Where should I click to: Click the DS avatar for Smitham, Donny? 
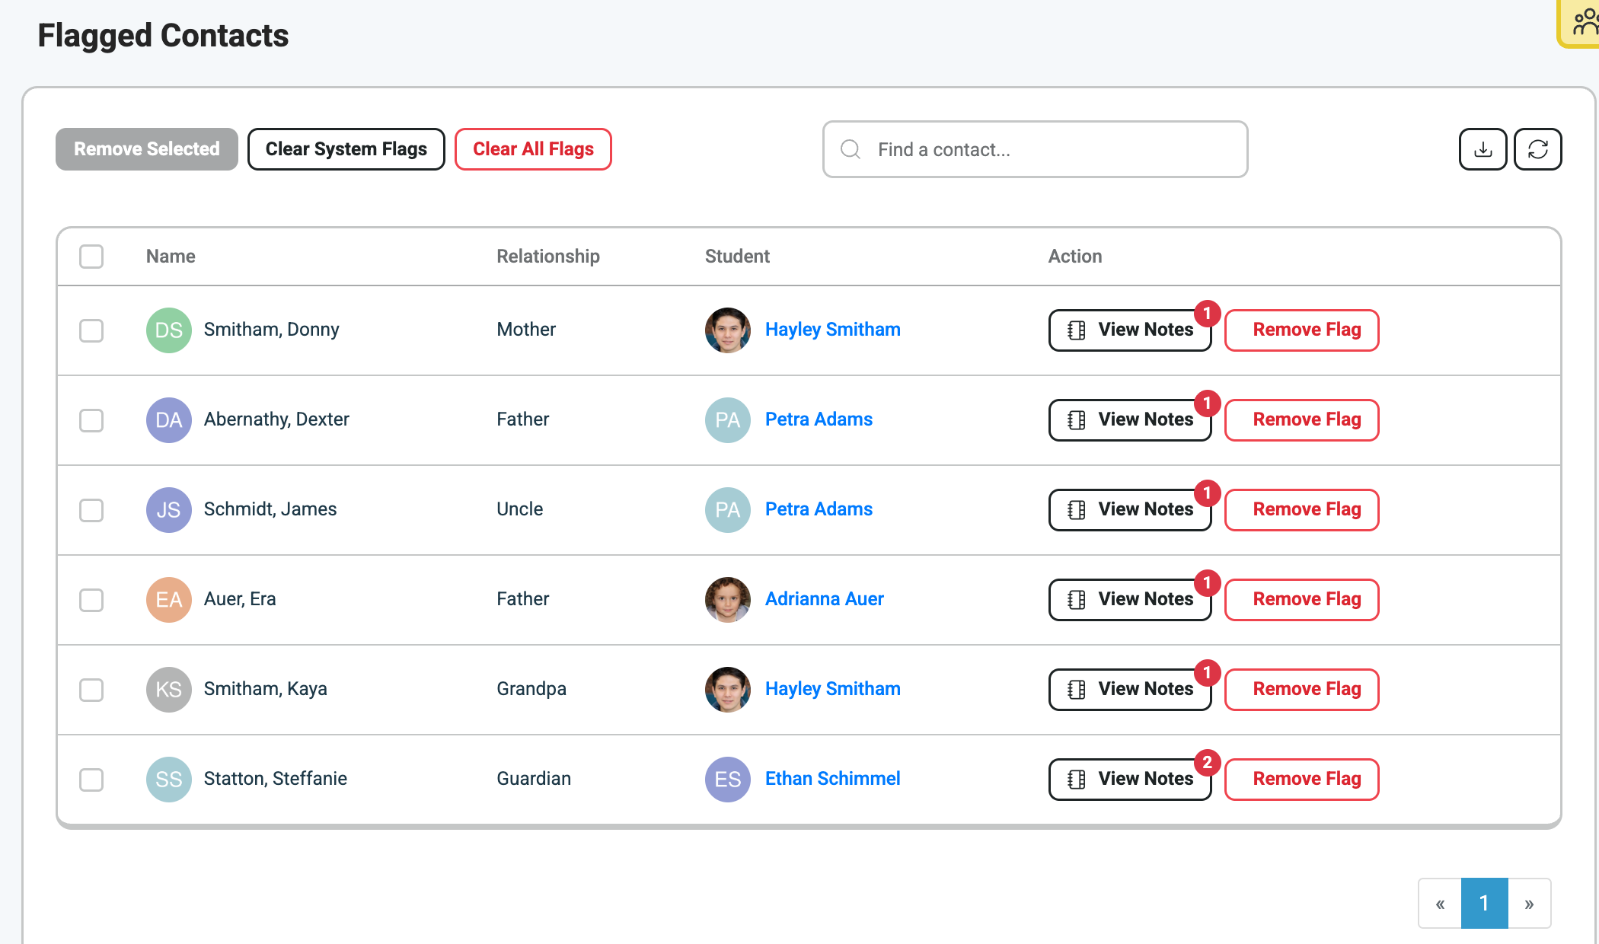[168, 330]
